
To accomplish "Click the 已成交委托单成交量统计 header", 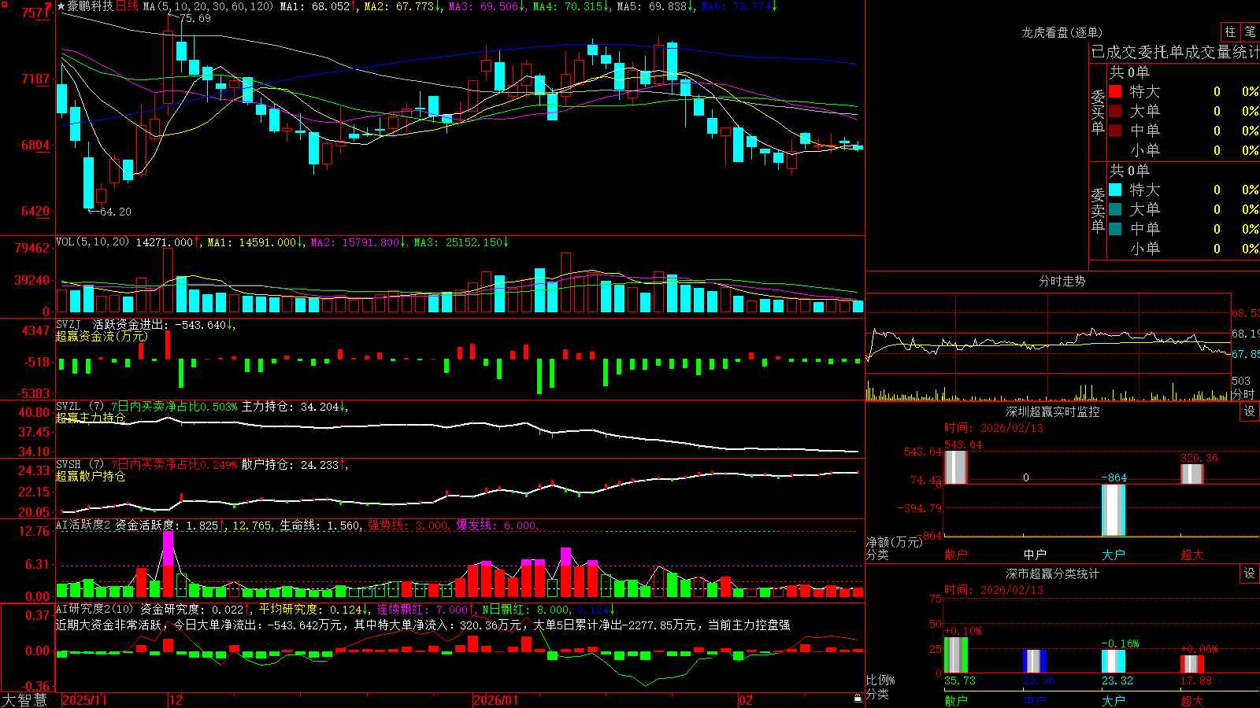I will click(1175, 52).
